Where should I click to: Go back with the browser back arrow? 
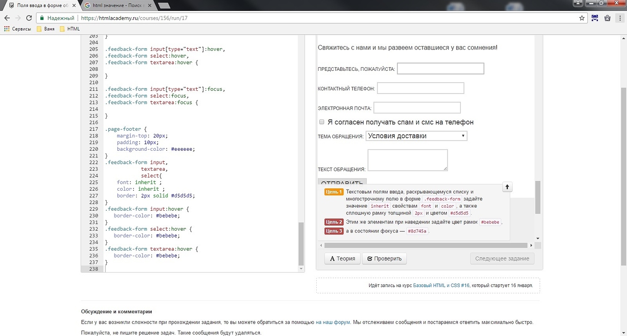[7, 18]
